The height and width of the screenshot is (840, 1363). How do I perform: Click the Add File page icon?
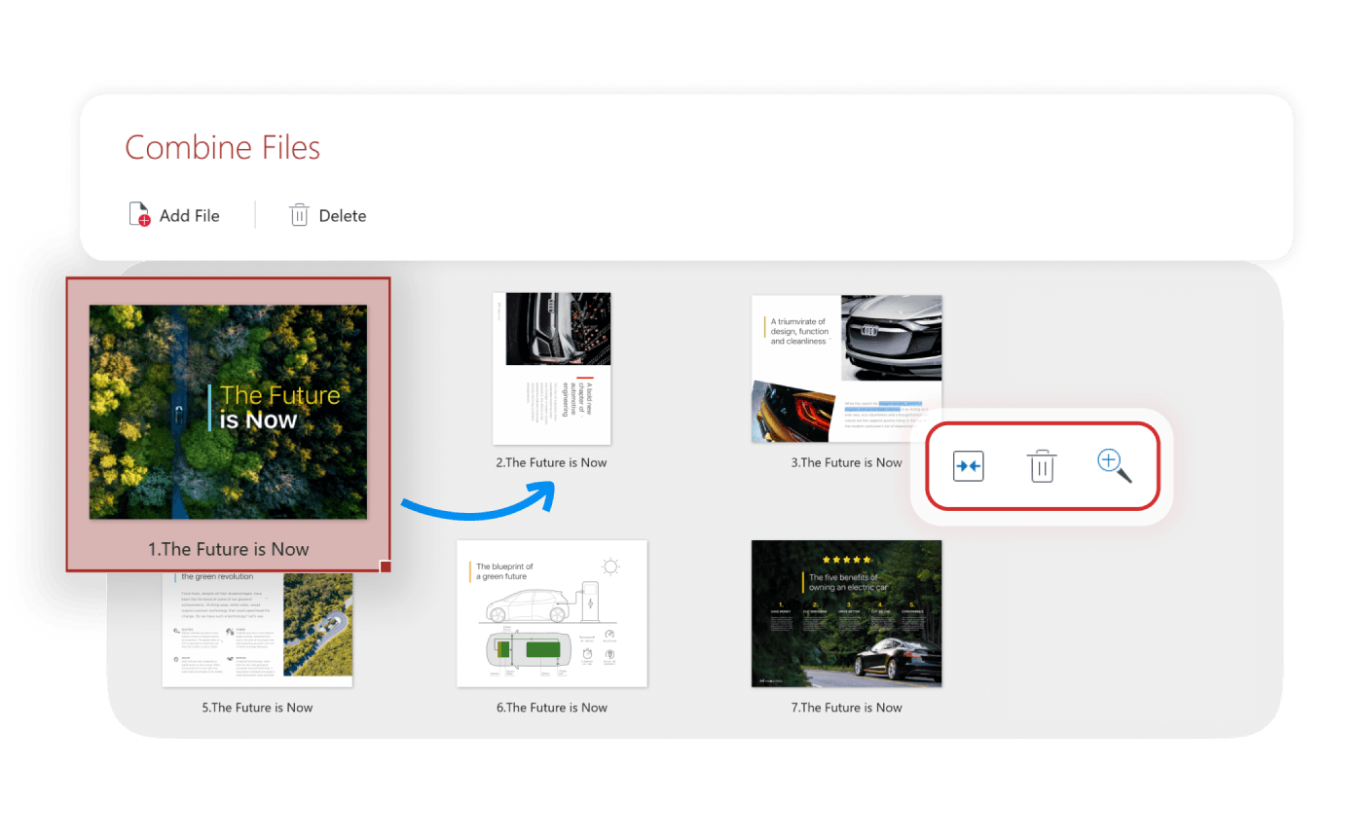(x=140, y=215)
